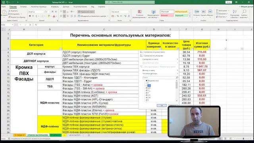Open filter dropdown on Итоговая сумма header

(x=209, y=49)
